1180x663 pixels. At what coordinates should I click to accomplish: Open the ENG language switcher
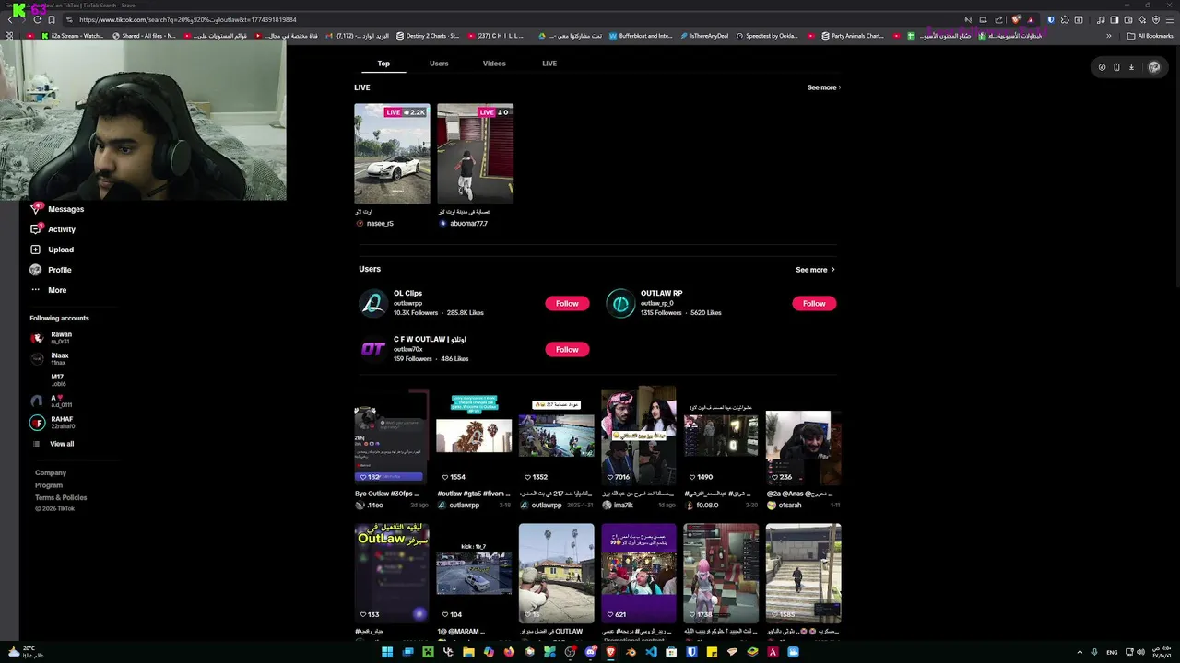click(x=1112, y=652)
